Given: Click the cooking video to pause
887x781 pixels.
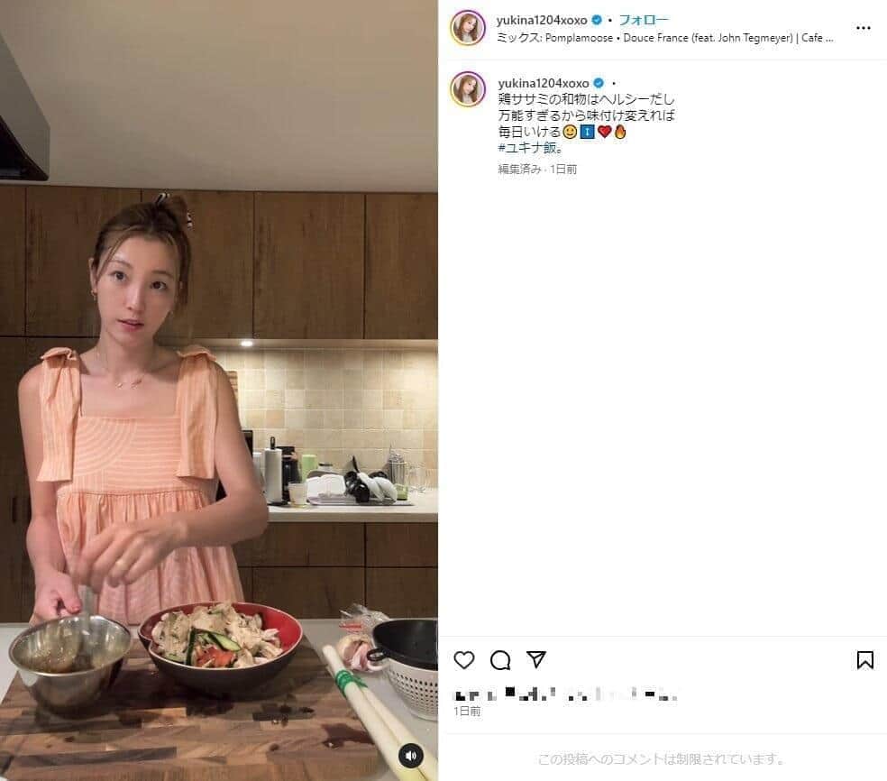Looking at the screenshot, I should pyautogui.click(x=219, y=390).
